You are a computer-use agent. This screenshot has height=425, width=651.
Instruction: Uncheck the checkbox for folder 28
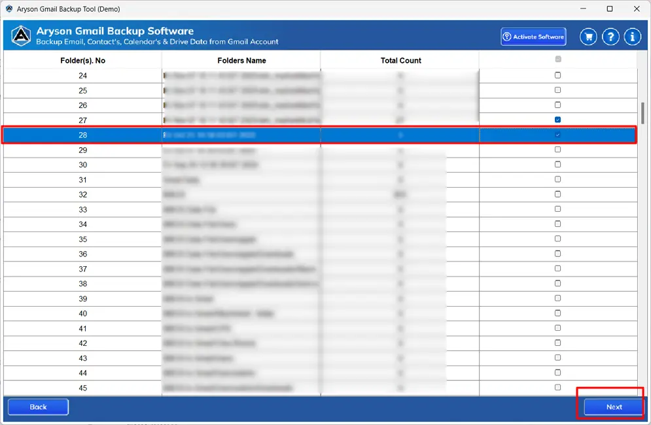[x=557, y=135]
